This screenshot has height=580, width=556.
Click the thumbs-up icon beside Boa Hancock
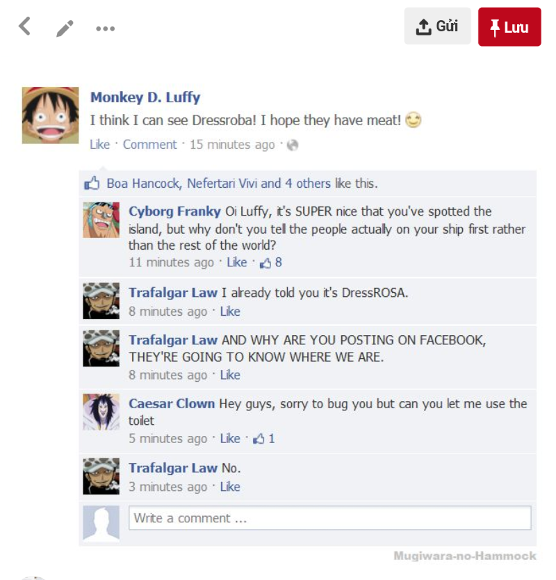pos(92,183)
